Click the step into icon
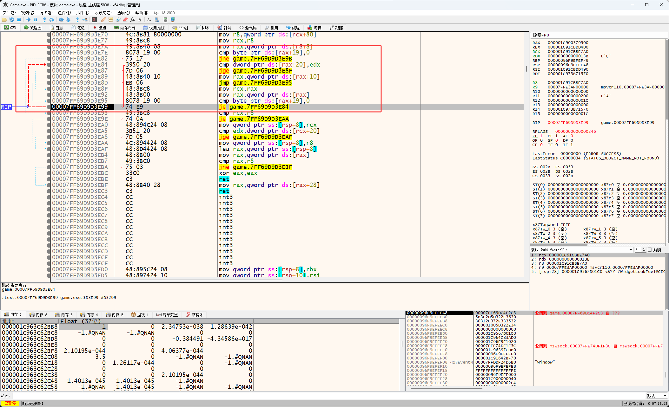 pyautogui.click(x=44, y=20)
